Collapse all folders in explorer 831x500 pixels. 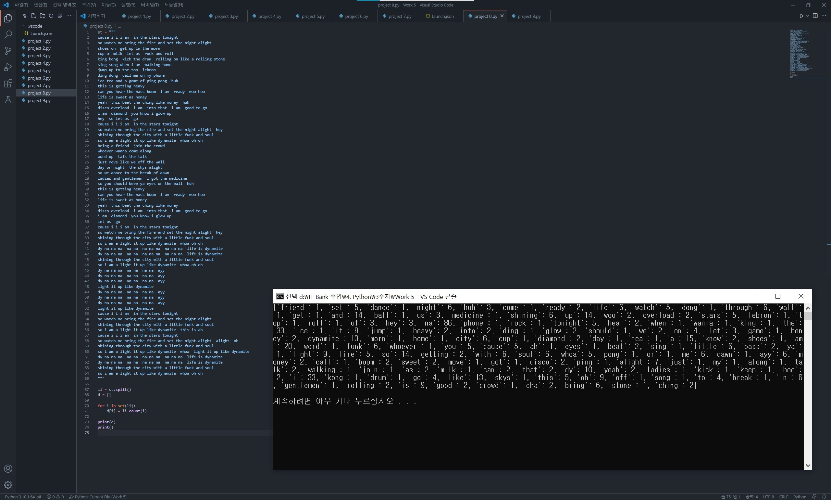point(60,16)
